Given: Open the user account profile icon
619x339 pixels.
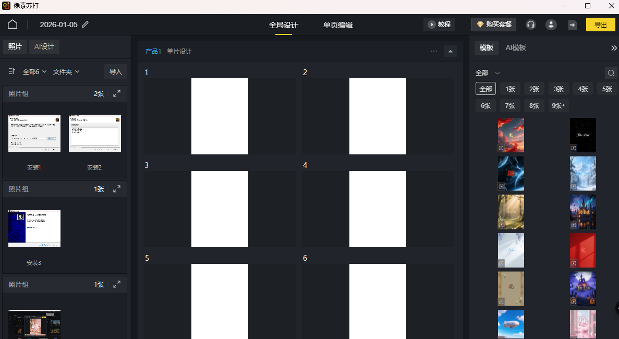Looking at the screenshot, I should pos(551,24).
